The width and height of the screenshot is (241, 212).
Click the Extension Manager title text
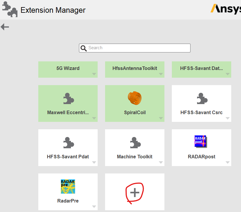pos(53,10)
